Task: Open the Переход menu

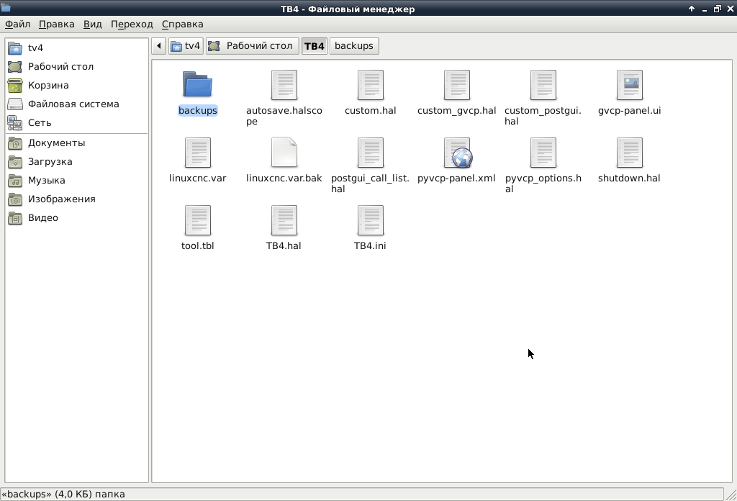Action: point(132,24)
